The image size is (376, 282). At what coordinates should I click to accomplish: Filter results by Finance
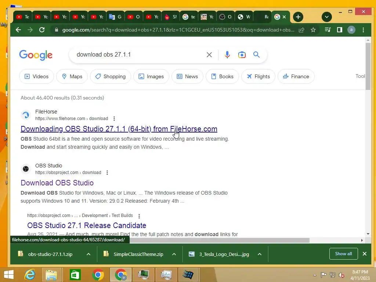tap(296, 76)
